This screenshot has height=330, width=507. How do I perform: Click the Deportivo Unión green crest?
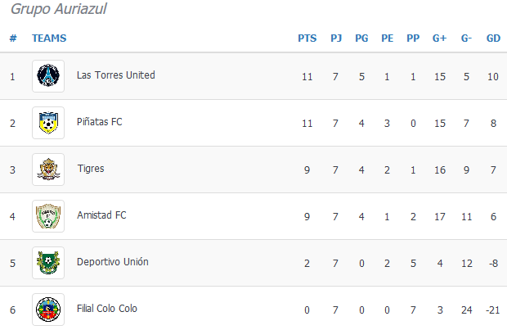tap(48, 263)
